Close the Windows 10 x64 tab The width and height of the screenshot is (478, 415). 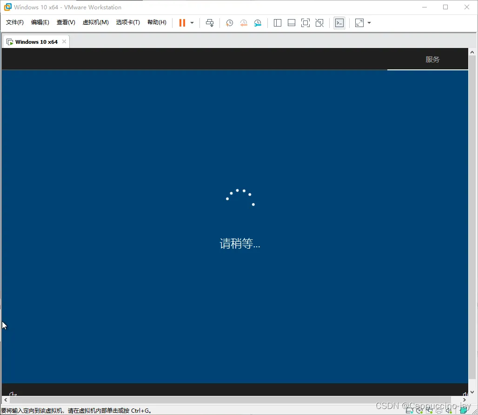[64, 41]
